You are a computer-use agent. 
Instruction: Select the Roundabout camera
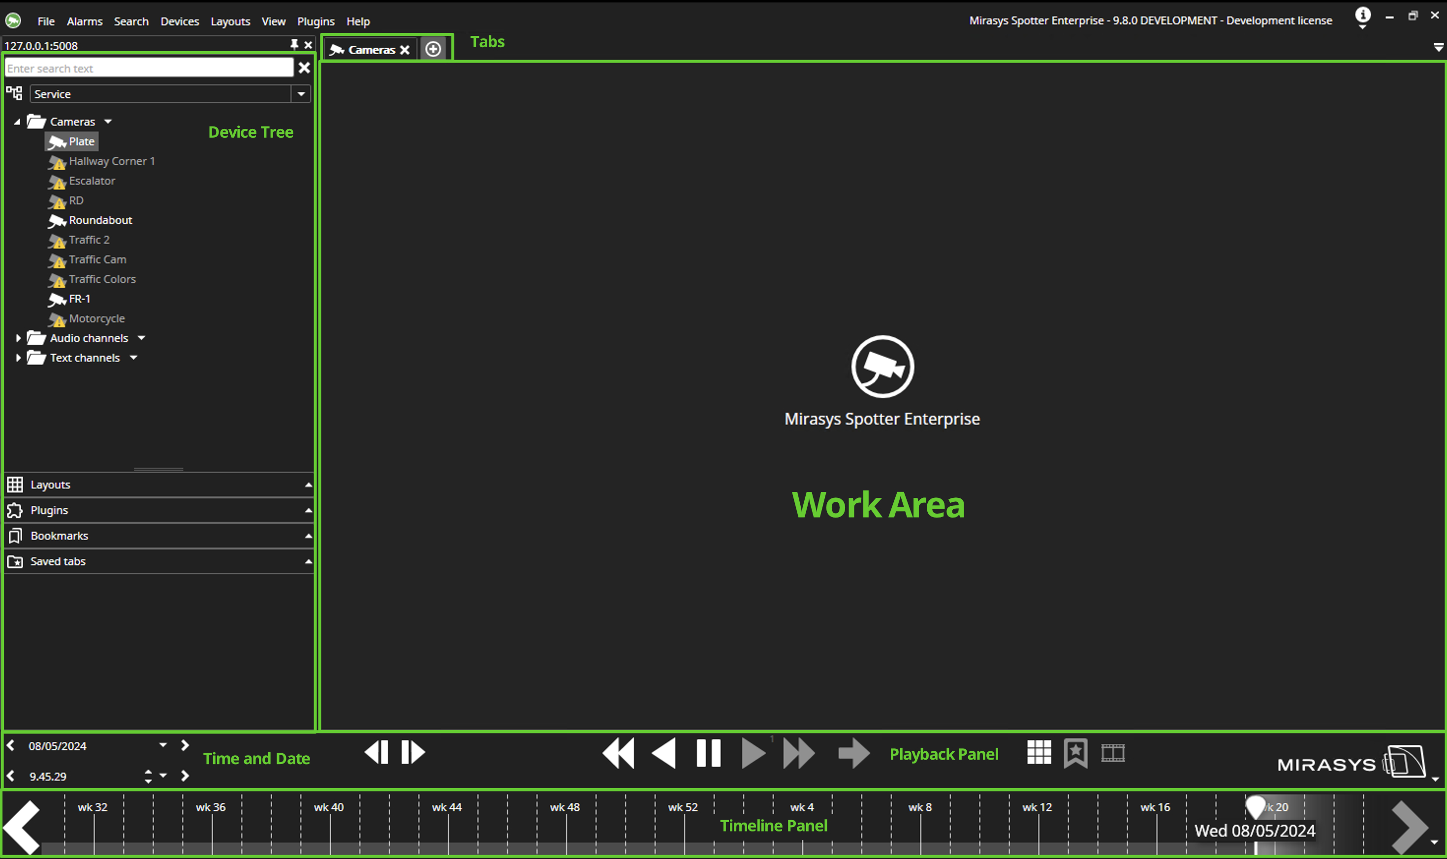(x=100, y=220)
